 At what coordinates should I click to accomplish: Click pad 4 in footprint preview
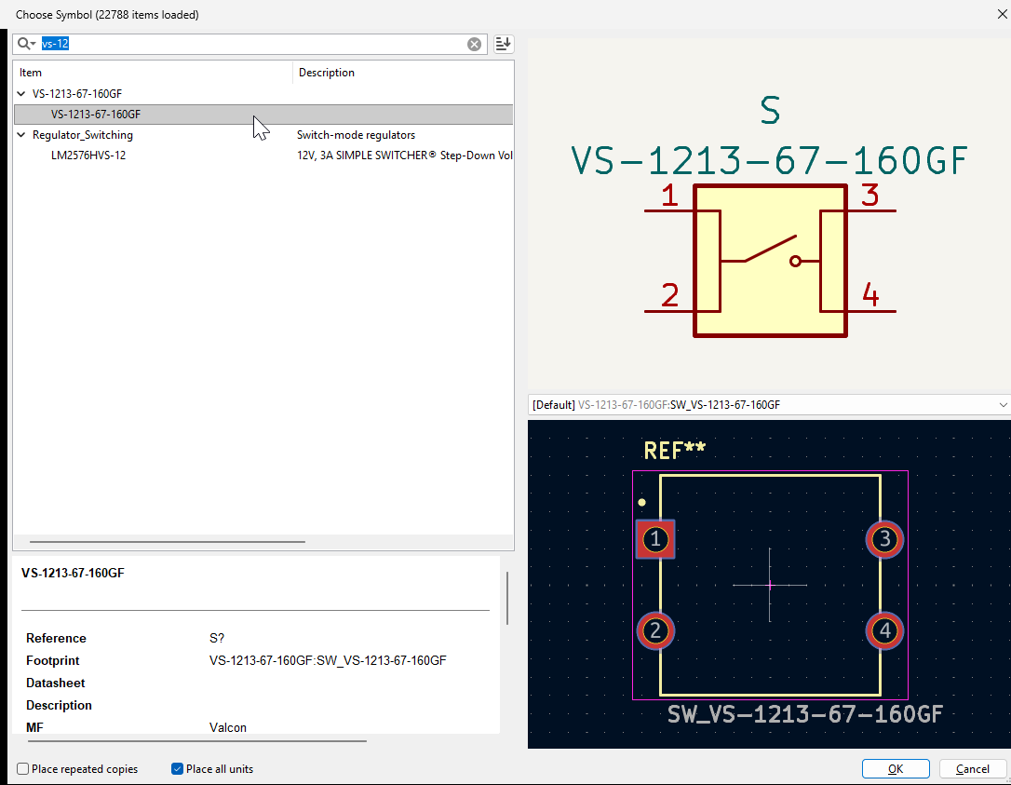click(x=884, y=630)
